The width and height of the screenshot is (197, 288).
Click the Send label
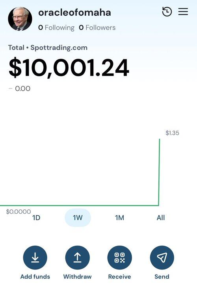point(162,277)
